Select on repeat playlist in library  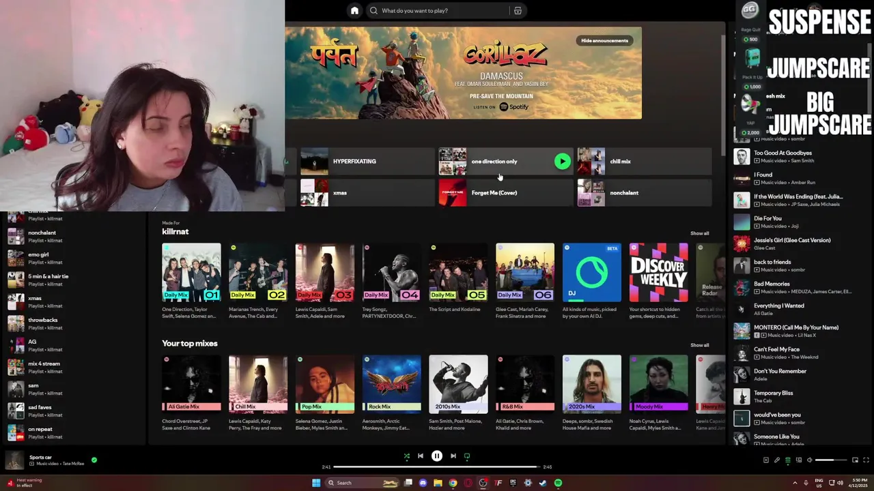pyautogui.click(x=74, y=432)
